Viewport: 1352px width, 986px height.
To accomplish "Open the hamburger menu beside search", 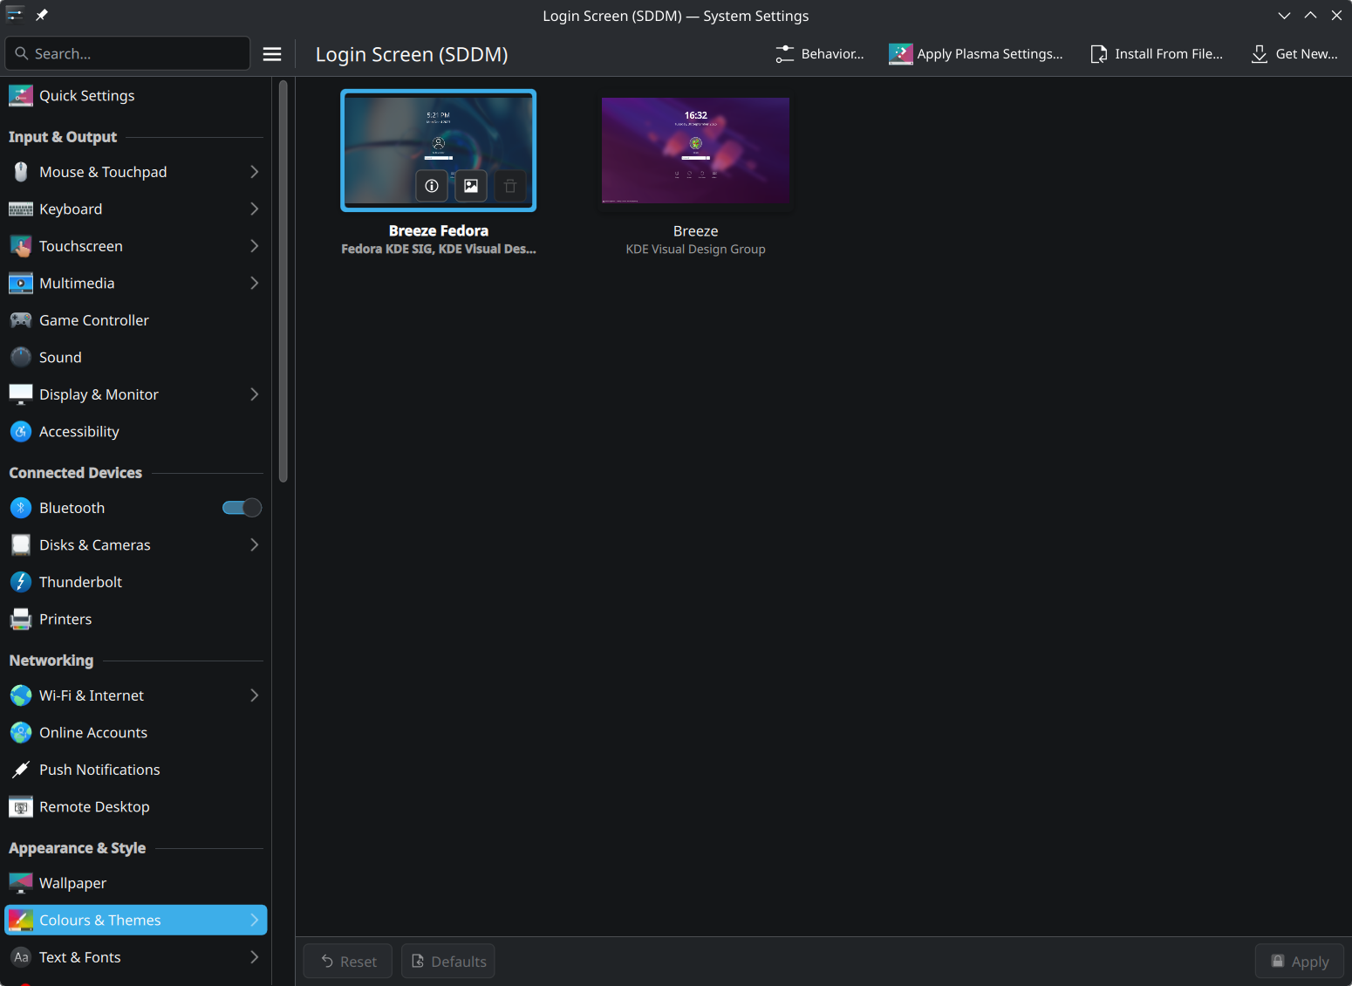I will [x=272, y=54].
